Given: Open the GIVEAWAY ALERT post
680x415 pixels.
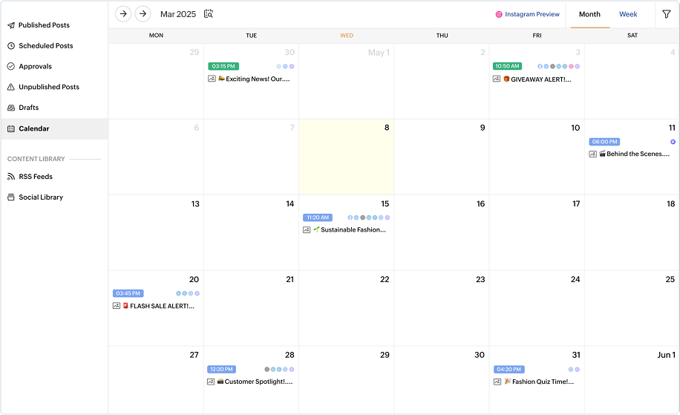Looking at the screenshot, I should point(537,79).
